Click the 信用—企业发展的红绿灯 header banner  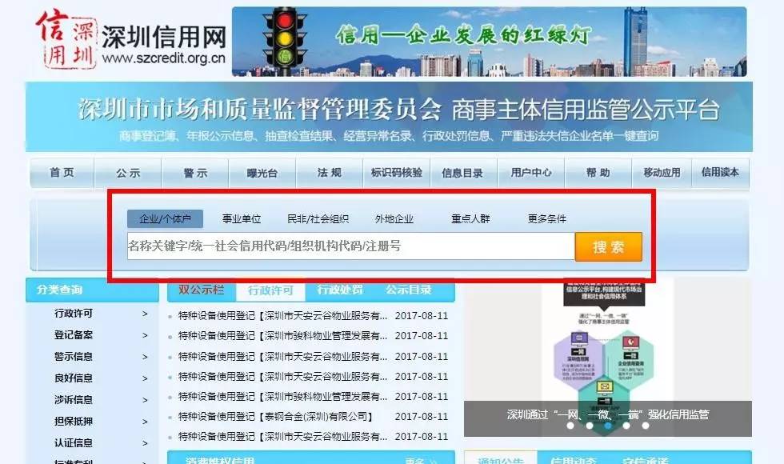click(x=490, y=42)
